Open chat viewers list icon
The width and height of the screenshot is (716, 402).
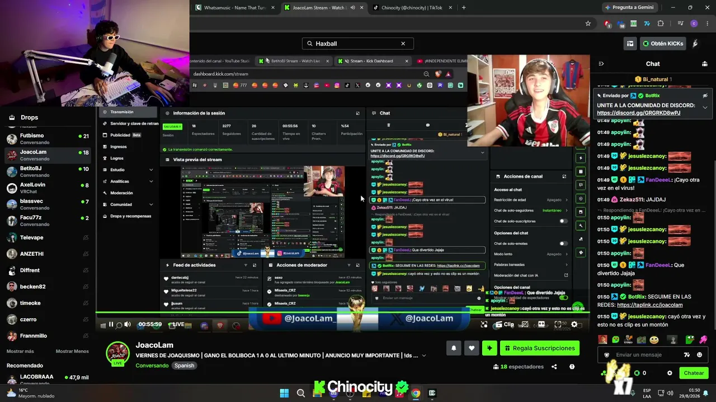pos(704,64)
